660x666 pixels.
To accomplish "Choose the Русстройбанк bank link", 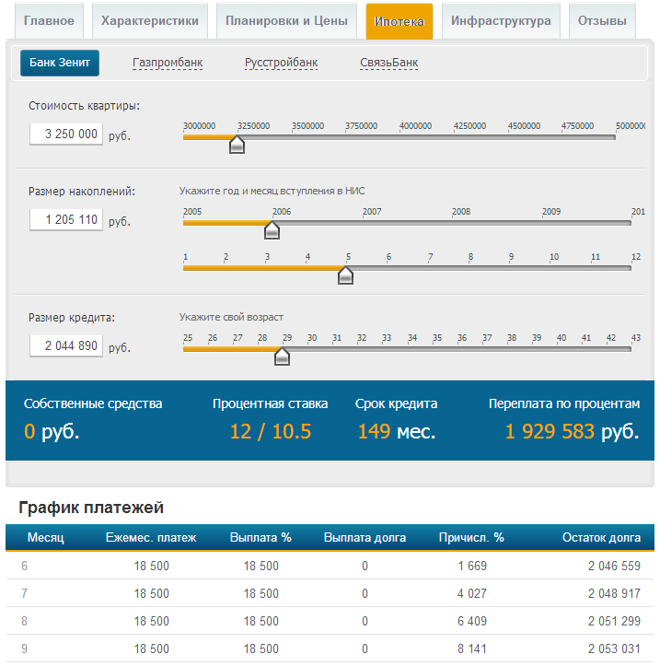I will pyautogui.click(x=281, y=63).
